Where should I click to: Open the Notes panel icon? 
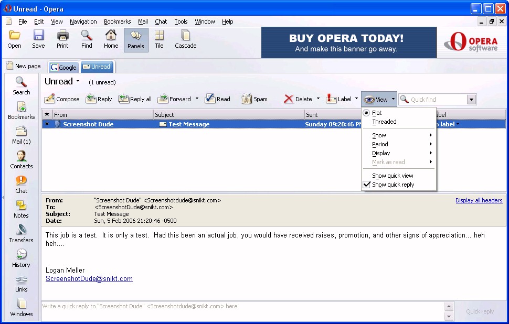(21, 205)
